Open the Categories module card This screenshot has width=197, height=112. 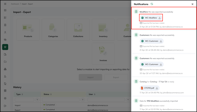53,30
